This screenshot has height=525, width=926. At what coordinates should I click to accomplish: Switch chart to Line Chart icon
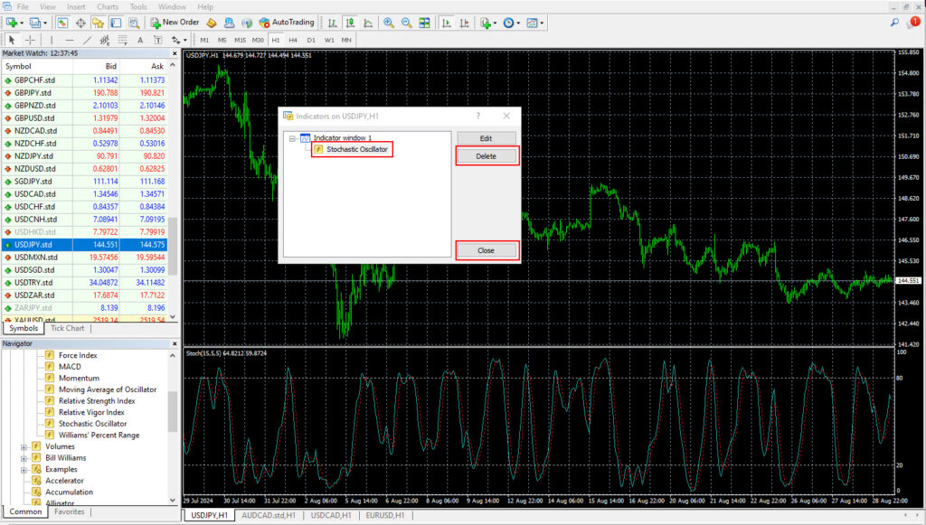pos(368,23)
